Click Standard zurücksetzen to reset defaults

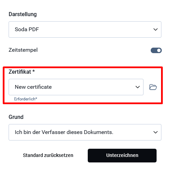48,155
